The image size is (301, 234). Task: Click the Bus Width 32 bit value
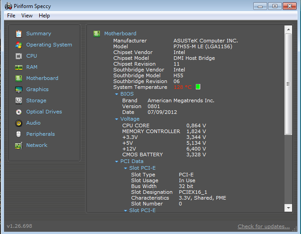(186, 186)
